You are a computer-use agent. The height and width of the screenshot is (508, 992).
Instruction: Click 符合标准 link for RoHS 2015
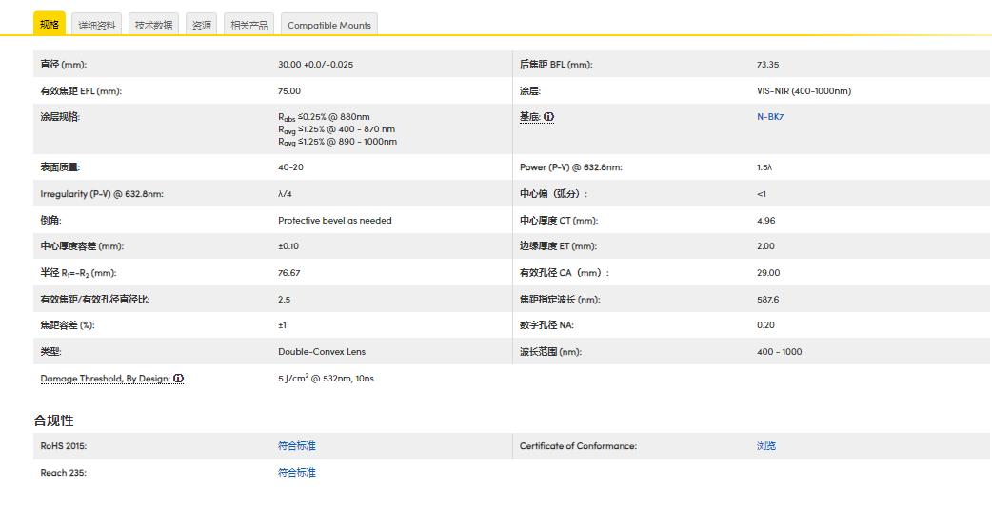(x=297, y=446)
